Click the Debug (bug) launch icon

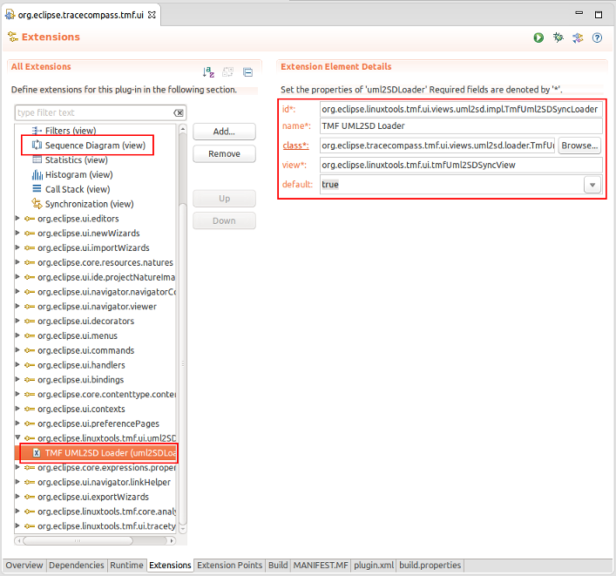pos(558,37)
